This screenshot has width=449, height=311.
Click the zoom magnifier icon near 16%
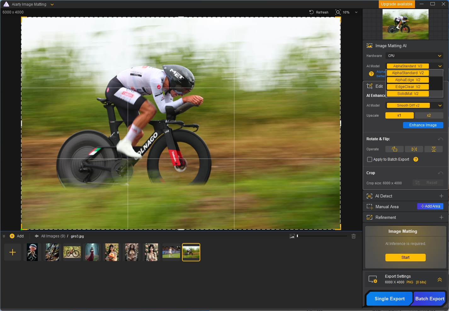tap(338, 12)
